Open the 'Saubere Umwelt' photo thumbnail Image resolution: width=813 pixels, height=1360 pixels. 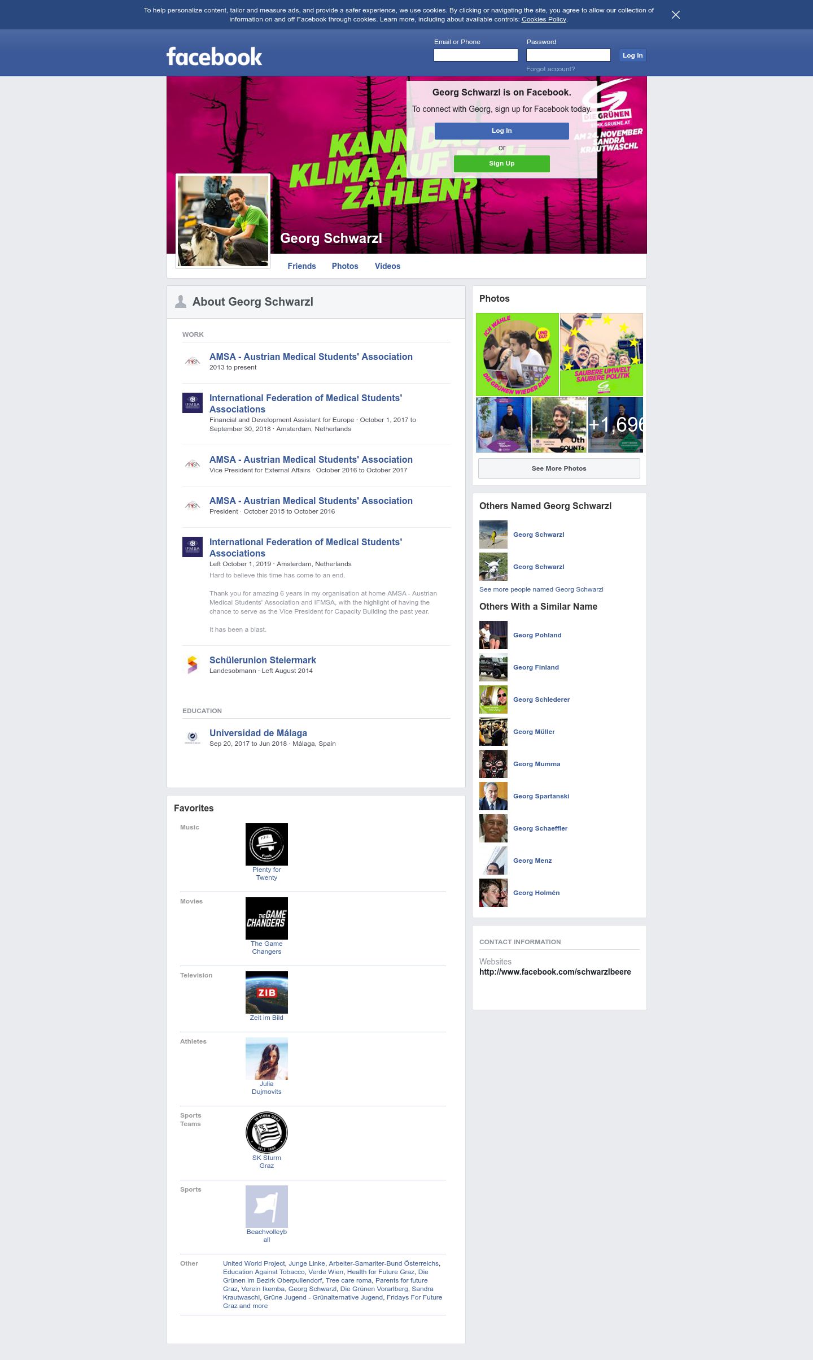[601, 354]
